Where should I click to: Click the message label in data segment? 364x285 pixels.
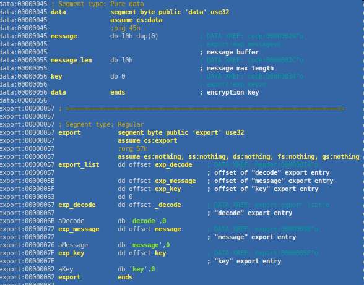coord(64,36)
